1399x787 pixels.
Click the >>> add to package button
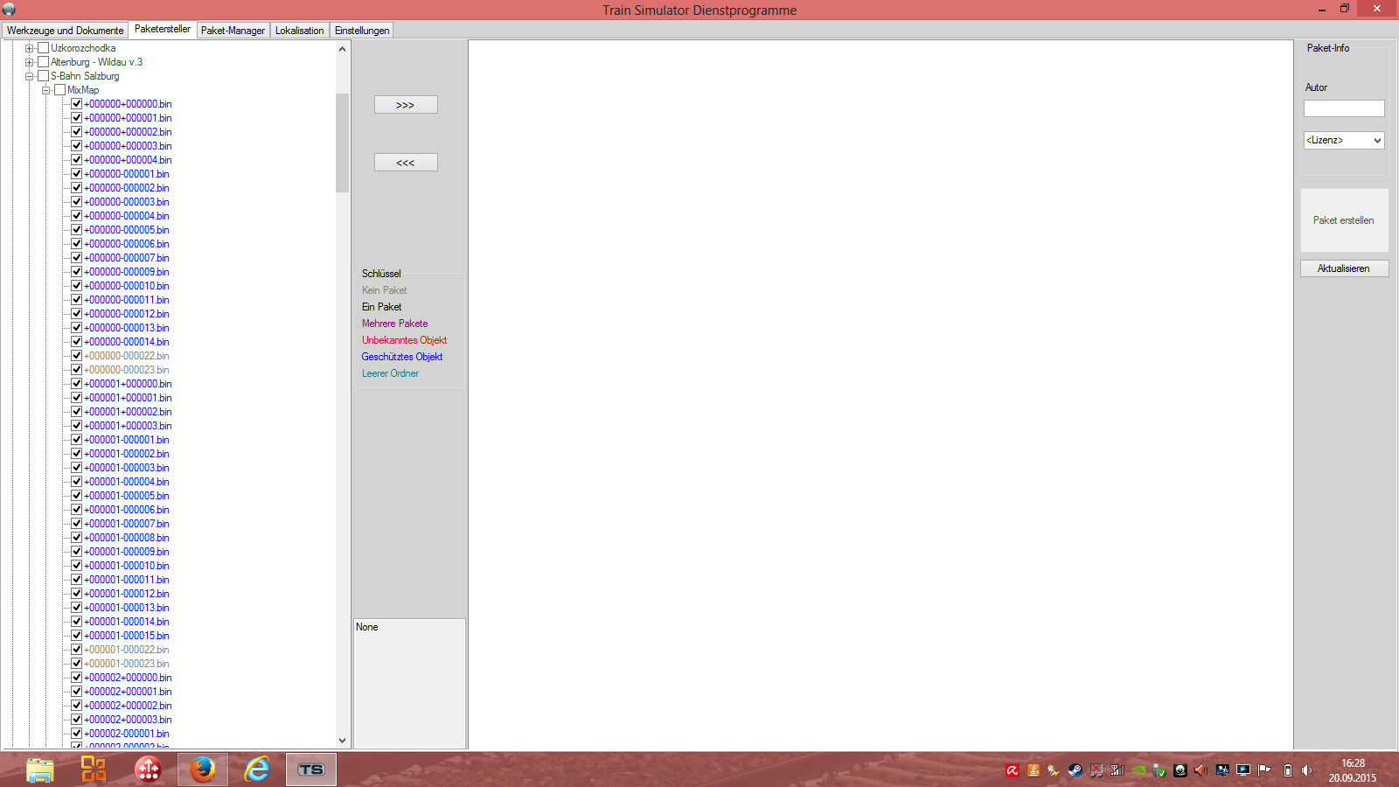point(406,105)
